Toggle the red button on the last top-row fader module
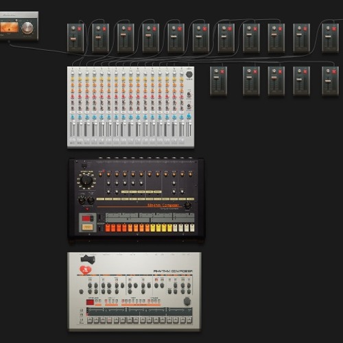 (334, 29)
